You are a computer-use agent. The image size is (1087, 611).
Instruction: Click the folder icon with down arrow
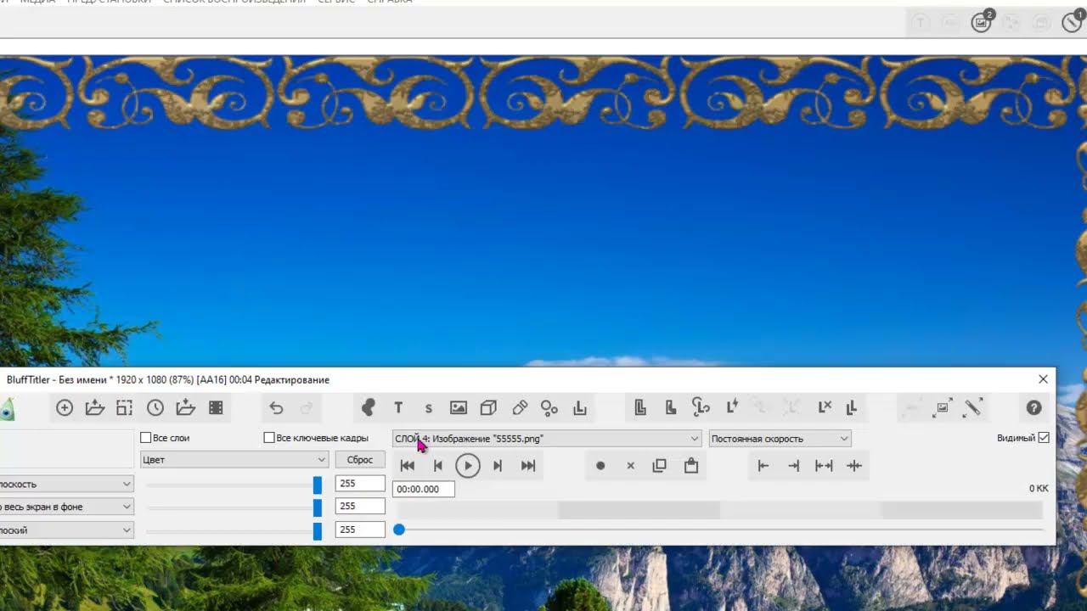(x=185, y=408)
